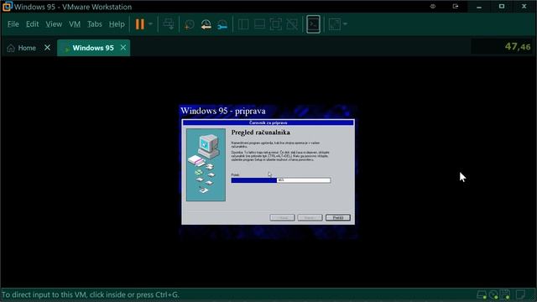Select the Windows 95 tab
The image size is (537, 302).
93,48
